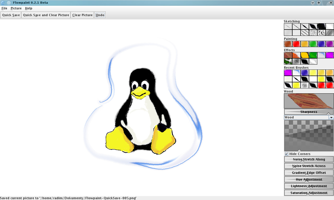Click the Lightness Adjustment slider
The image size is (334, 200).
tap(309, 186)
